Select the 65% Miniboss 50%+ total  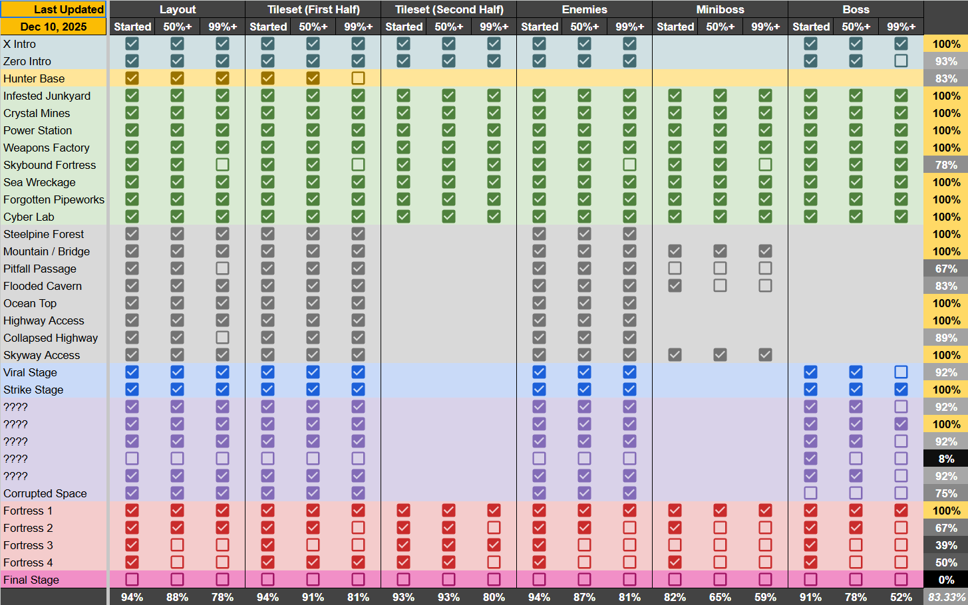[x=720, y=597]
